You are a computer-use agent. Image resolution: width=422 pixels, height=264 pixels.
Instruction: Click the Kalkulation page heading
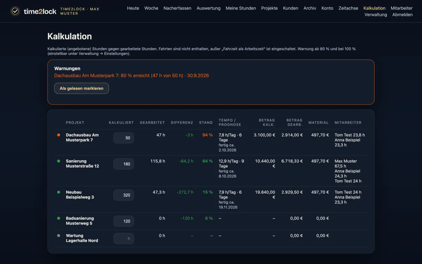pos(70,36)
